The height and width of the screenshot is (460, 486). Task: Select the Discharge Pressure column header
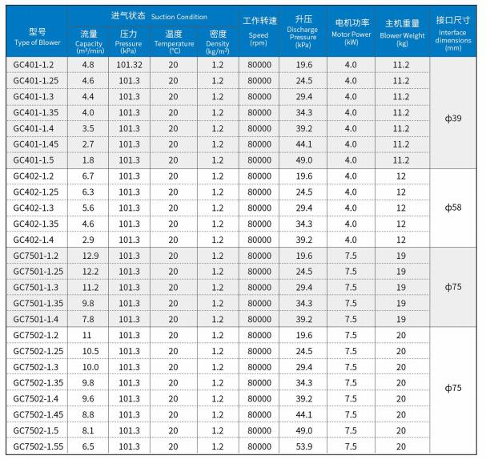click(303, 31)
